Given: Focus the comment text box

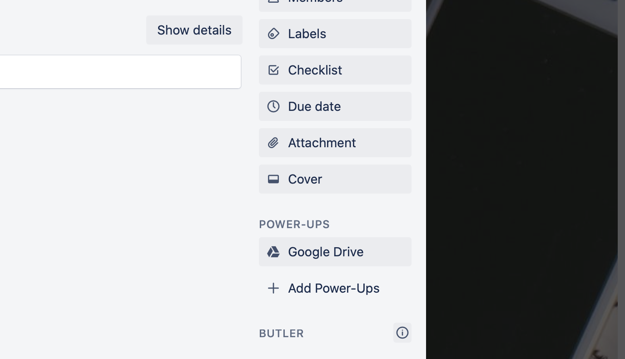Looking at the screenshot, I should pyautogui.click(x=118, y=72).
